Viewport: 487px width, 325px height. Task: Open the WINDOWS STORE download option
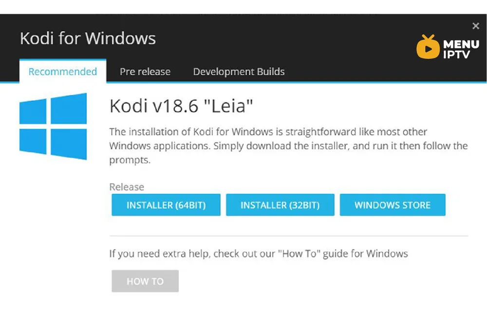[393, 205]
